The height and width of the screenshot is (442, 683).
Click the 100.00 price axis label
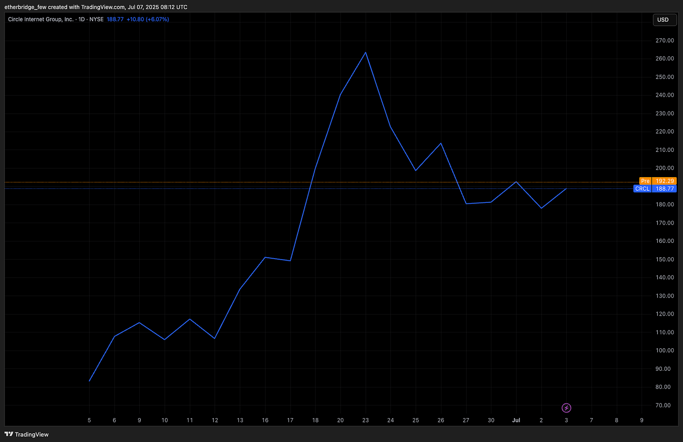[x=665, y=350]
